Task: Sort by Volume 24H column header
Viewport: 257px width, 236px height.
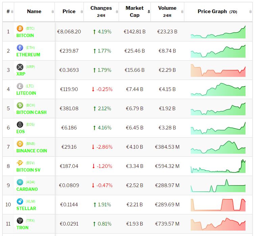Action: click(x=167, y=11)
